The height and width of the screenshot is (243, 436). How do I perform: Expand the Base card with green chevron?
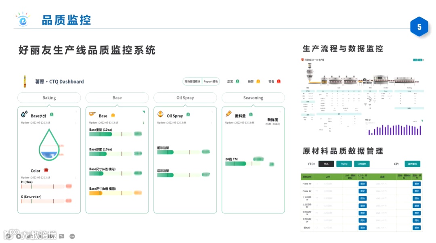pyautogui.click(x=143, y=123)
